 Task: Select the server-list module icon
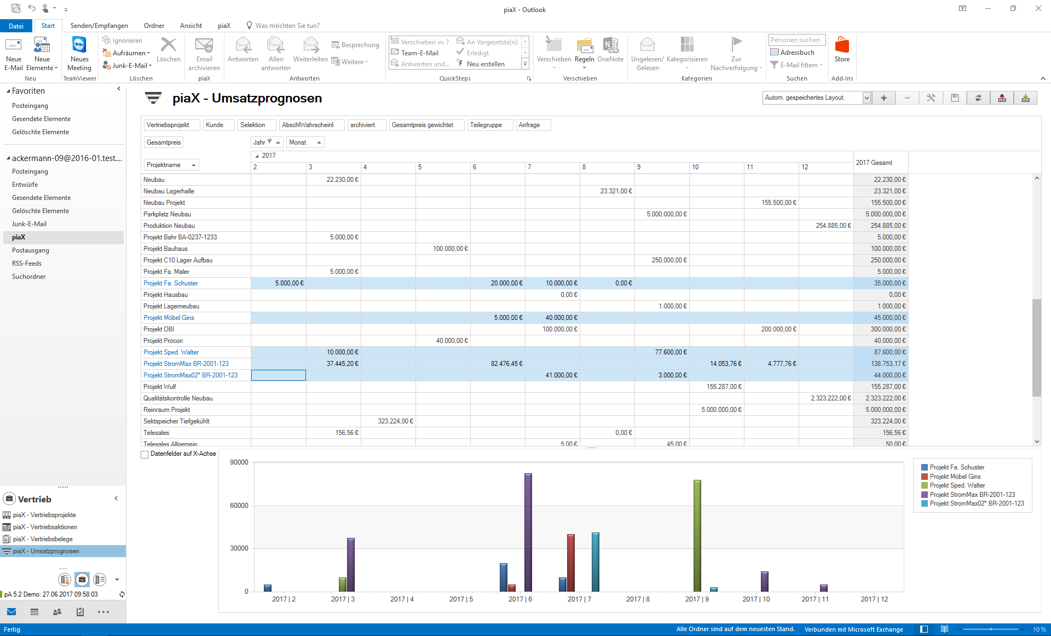[x=100, y=579]
